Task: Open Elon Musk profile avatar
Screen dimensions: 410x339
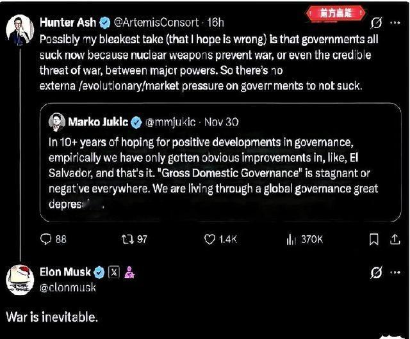Action: (20, 279)
